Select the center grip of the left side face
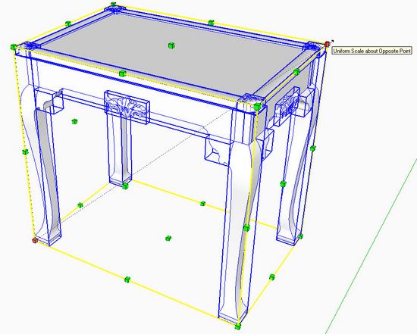Image resolution: width=417 pixels, height=334 pixels. tap(74, 121)
